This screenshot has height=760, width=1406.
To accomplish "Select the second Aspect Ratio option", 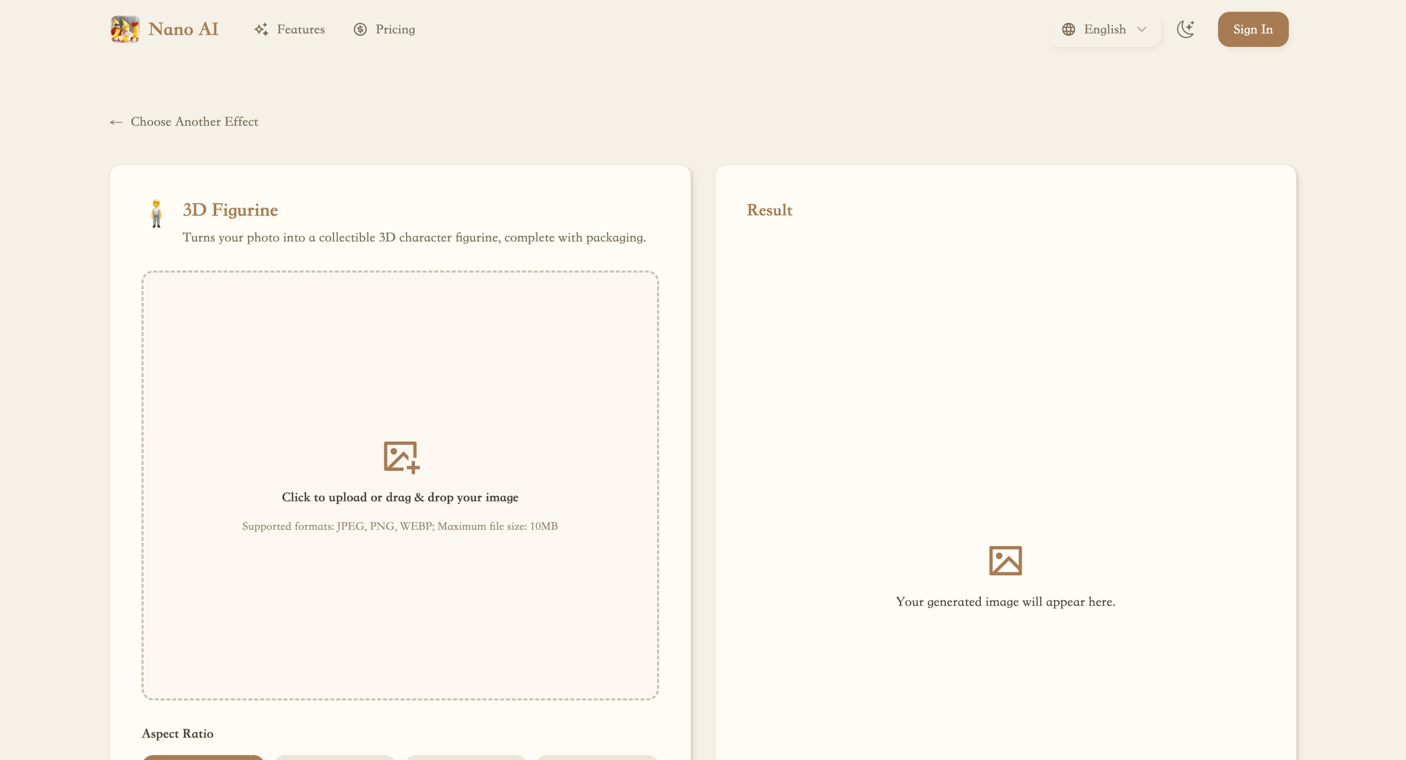I will click(334, 757).
